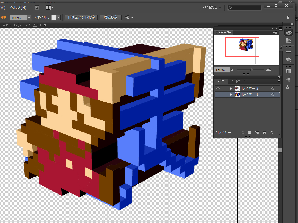The image size is (298, 223).
Task: Click the 2レイヤー layer count text
Action: coord(223,133)
